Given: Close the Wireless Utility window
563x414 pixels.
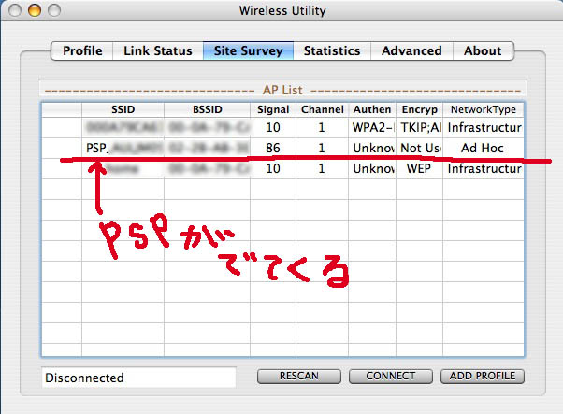Looking at the screenshot, I should (15, 11).
